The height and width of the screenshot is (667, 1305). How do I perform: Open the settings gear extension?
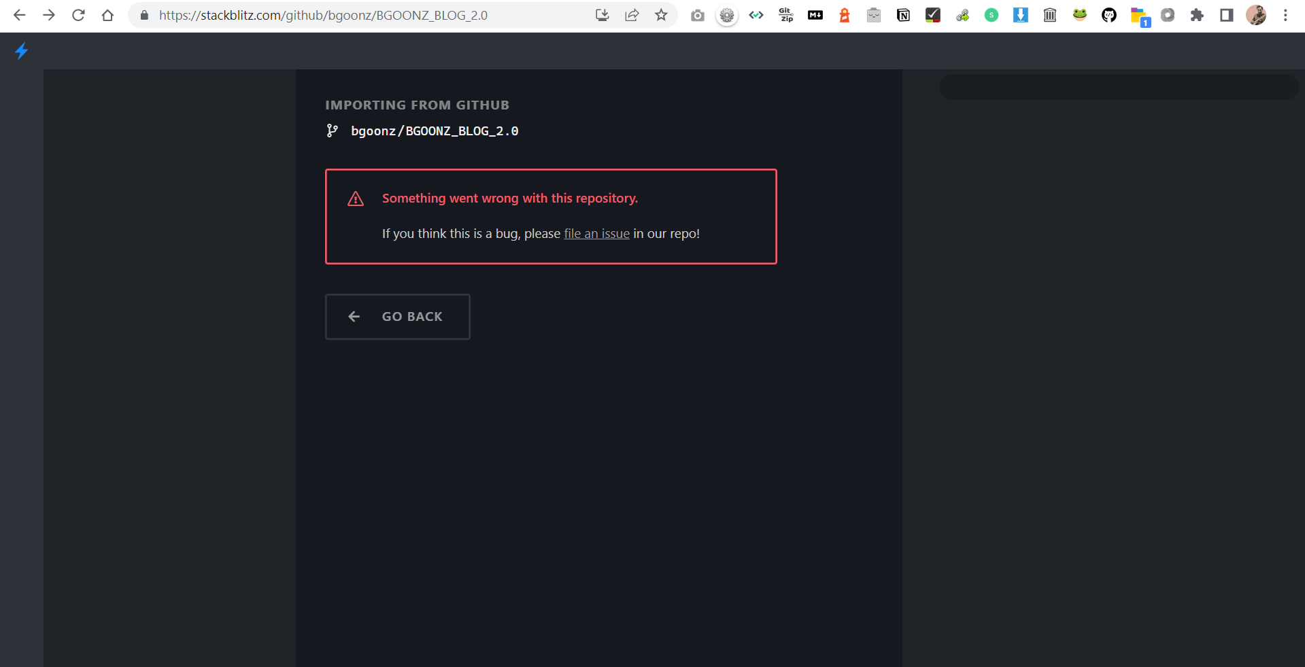[727, 15]
